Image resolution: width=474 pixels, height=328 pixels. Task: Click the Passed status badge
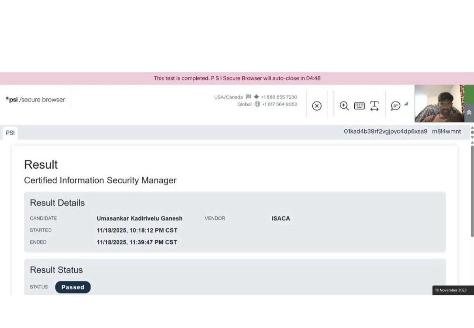(x=73, y=287)
